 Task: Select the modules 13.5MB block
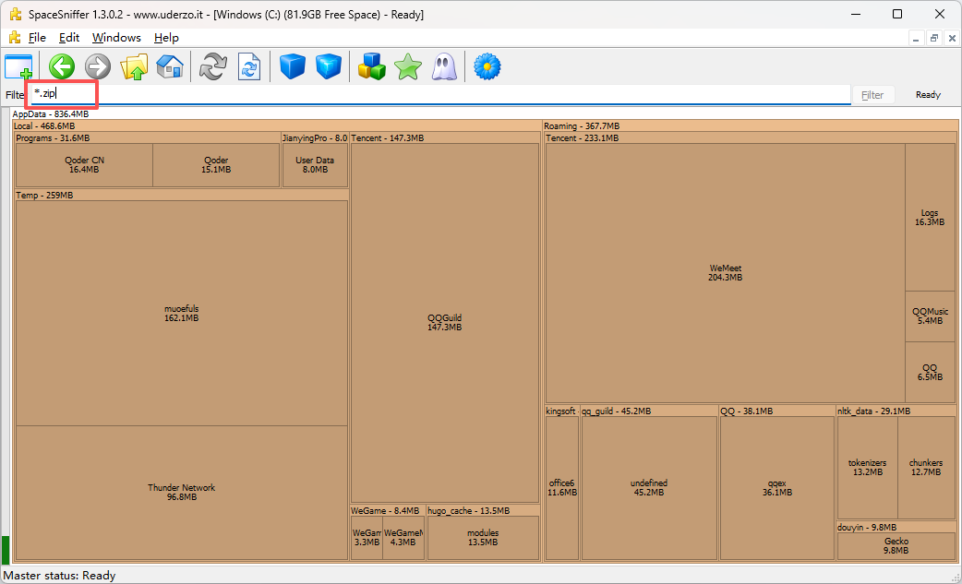483,538
